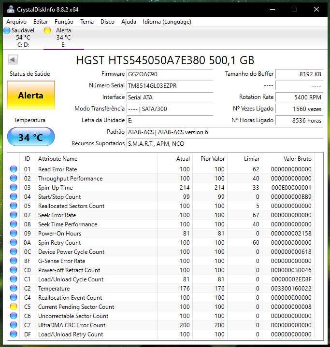Viewport: 330px width, 347px height.
Task: Click status dot for Device Power Cycle Count
Action: 14,251
